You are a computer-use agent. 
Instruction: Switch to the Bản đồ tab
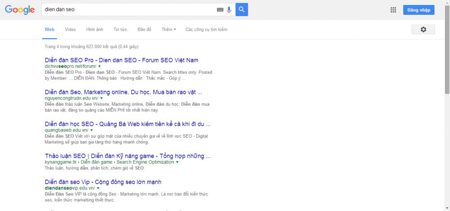(144, 30)
